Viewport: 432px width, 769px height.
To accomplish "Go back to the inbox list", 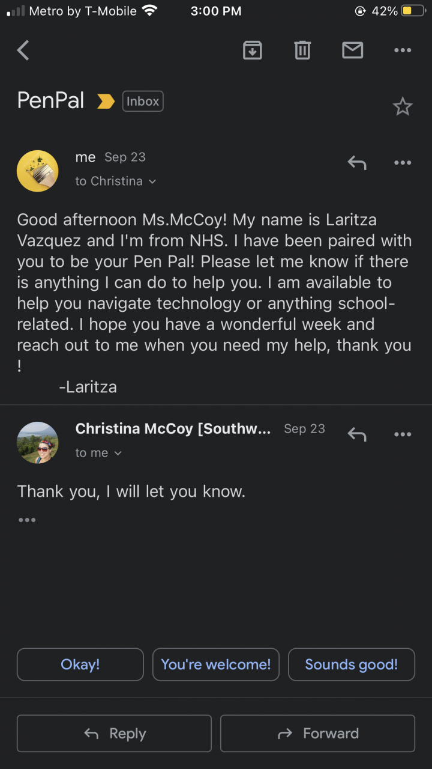I will (x=23, y=50).
